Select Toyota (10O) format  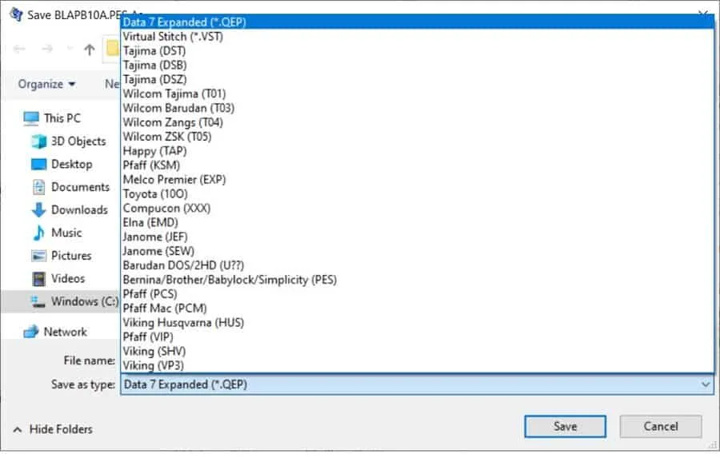(x=417, y=193)
